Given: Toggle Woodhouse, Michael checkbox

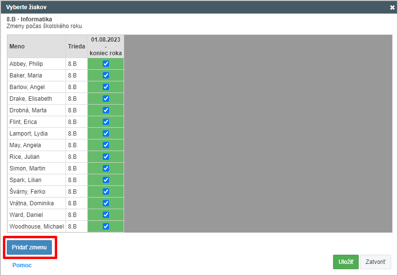Looking at the screenshot, I should coord(106,226).
